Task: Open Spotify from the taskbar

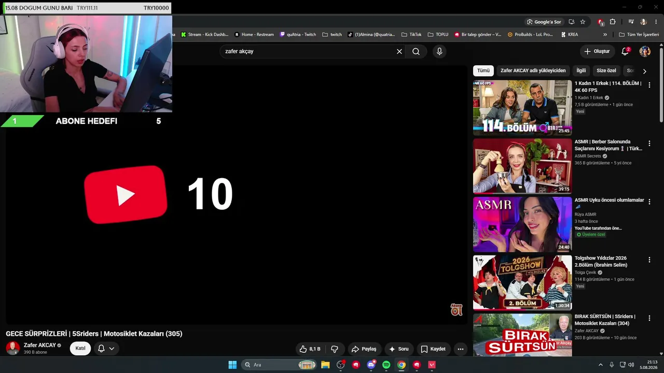Action: coord(386,365)
